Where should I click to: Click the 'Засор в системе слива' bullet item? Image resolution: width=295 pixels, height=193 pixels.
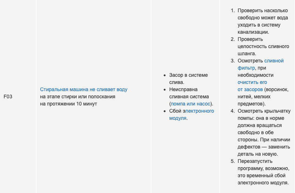(x=188, y=79)
